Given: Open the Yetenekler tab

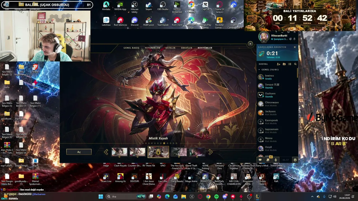Looking at the screenshot, I should [152, 48].
